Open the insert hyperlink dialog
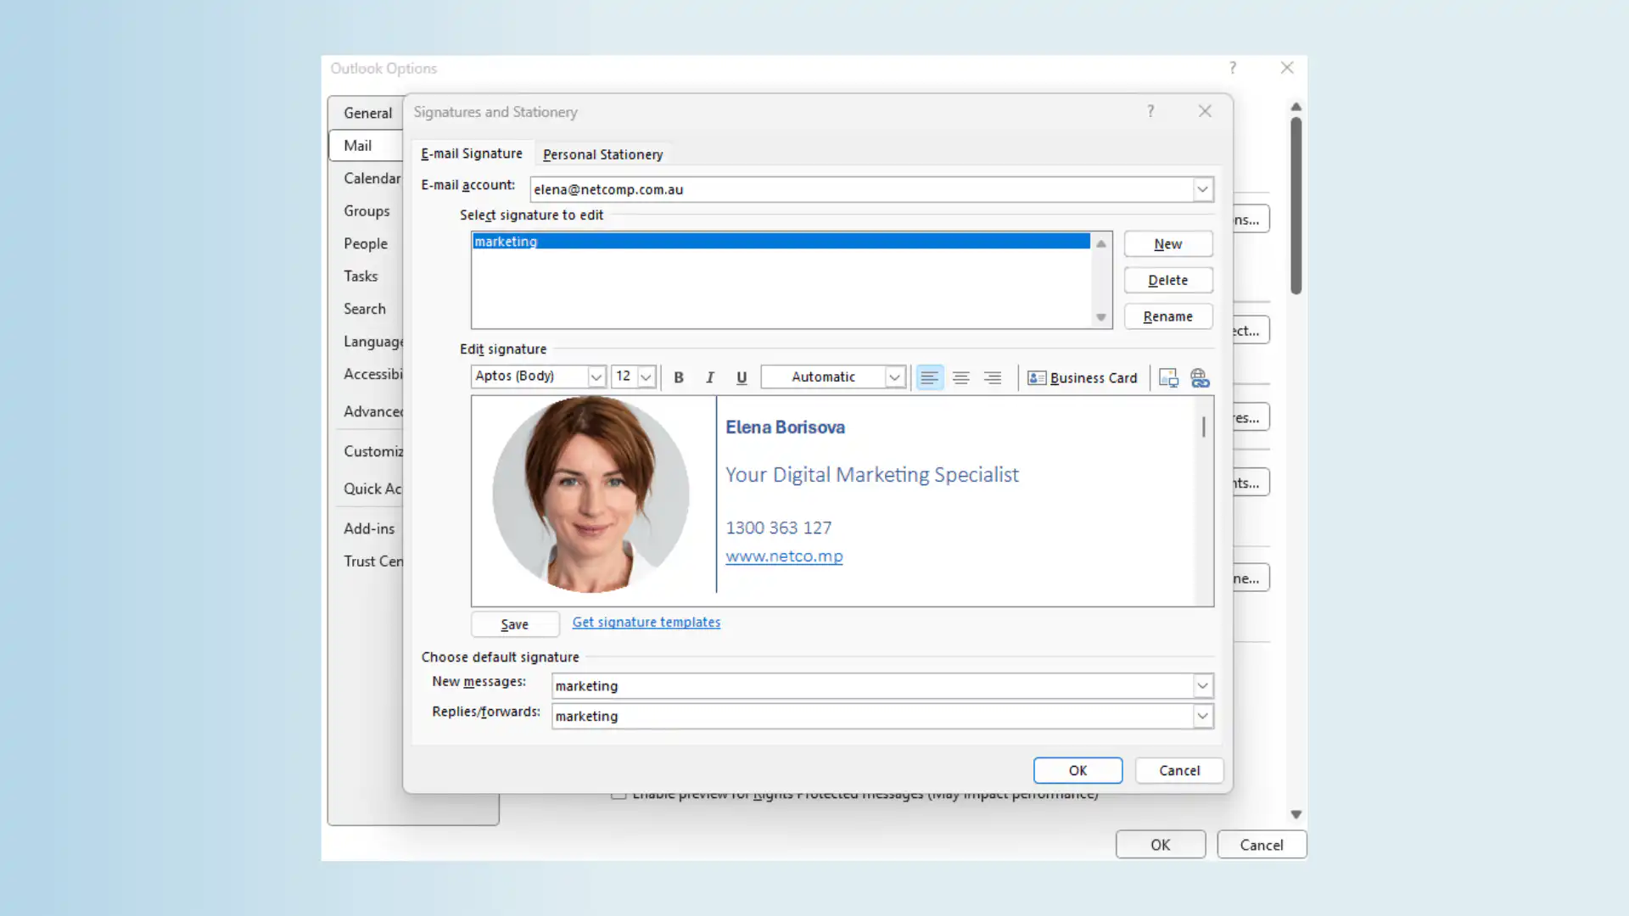The image size is (1629, 916). pyautogui.click(x=1200, y=377)
